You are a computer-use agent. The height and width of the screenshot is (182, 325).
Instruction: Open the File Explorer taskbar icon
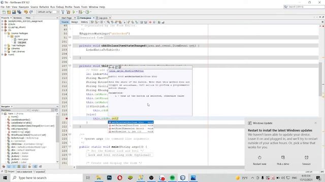(x=99, y=177)
